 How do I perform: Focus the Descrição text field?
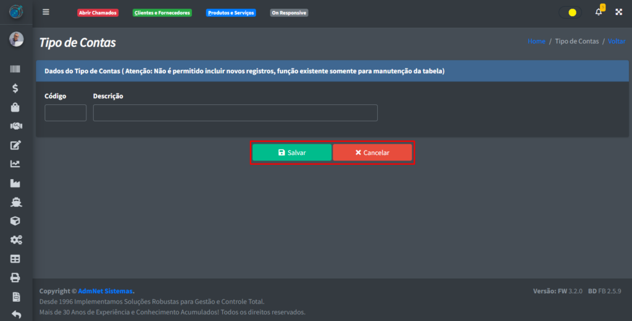click(235, 113)
